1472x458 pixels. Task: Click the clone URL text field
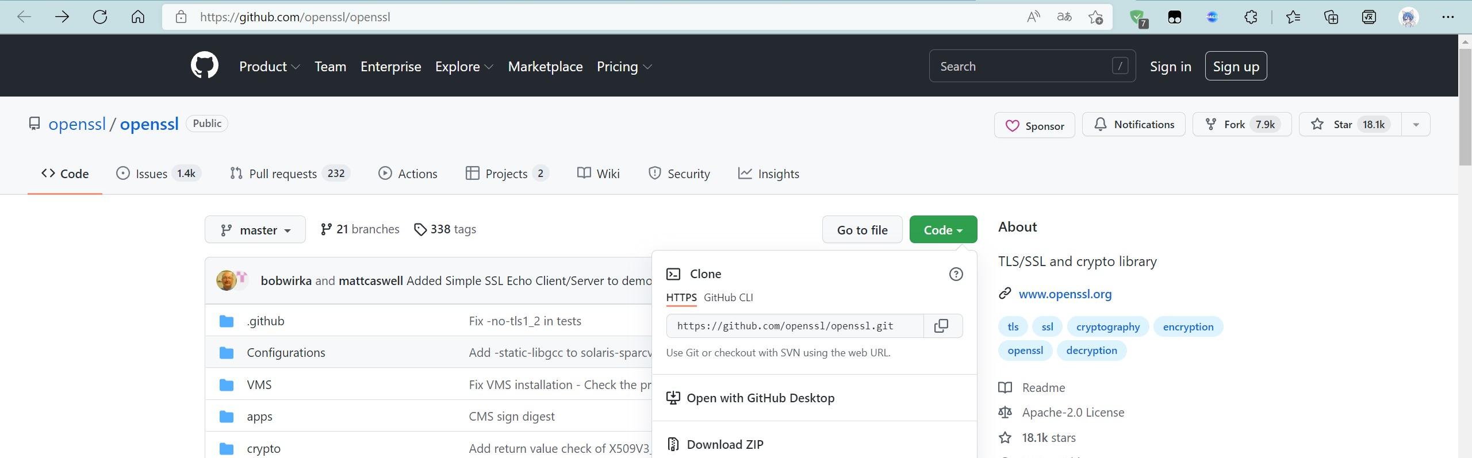pos(795,326)
